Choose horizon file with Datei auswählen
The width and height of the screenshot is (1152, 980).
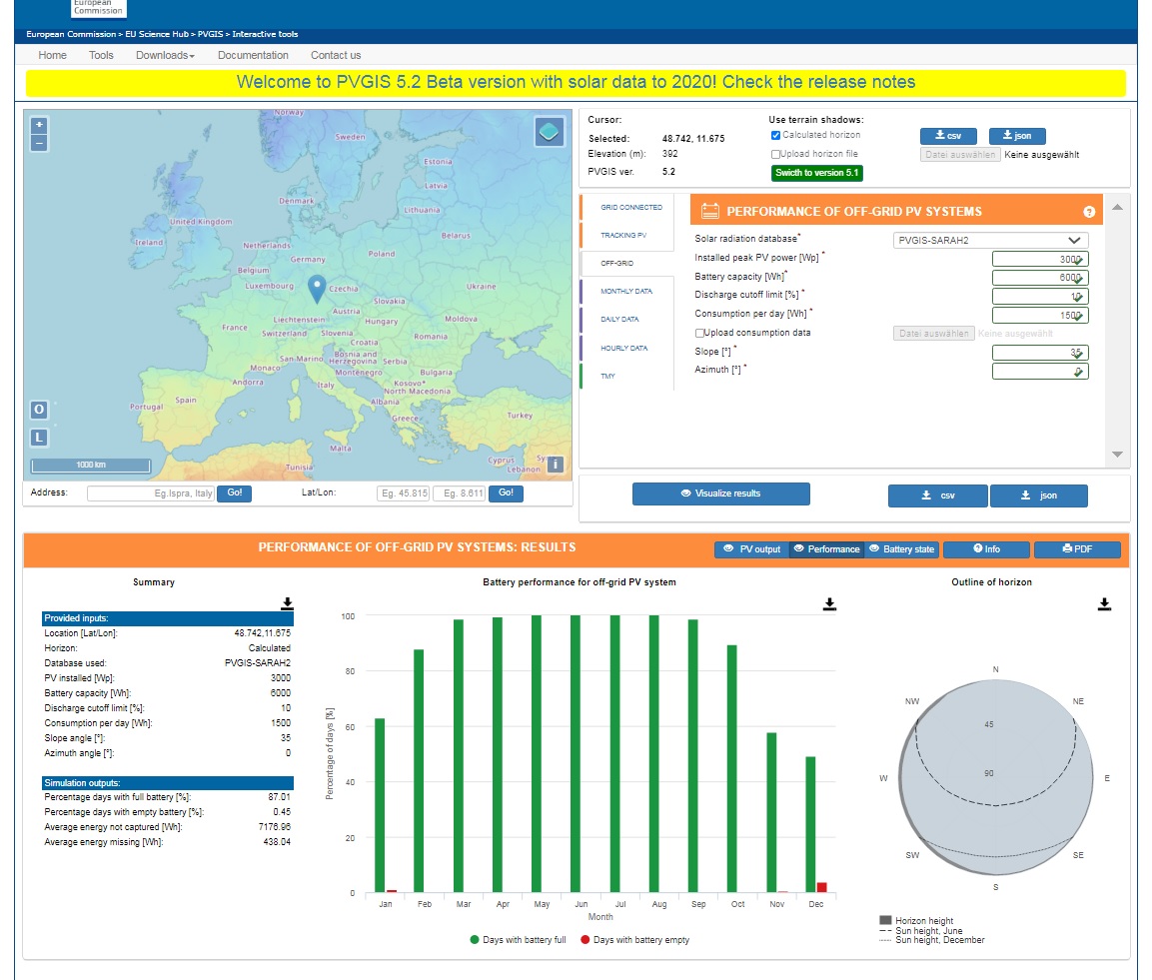pos(960,155)
